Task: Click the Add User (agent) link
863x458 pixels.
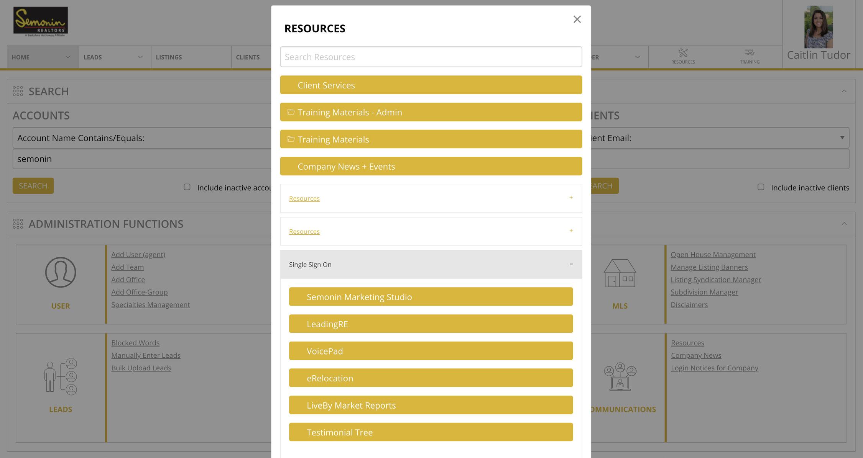Action: [x=138, y=255]
